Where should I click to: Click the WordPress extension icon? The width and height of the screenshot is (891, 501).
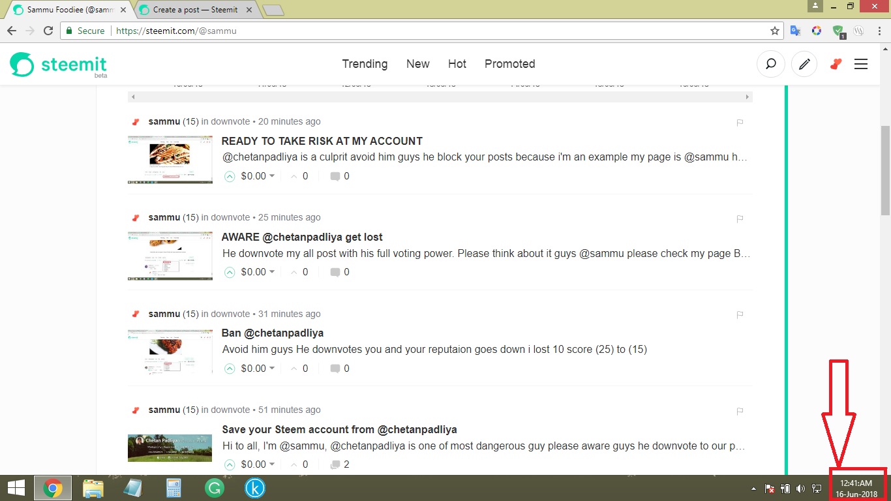(x=859, y=31)
